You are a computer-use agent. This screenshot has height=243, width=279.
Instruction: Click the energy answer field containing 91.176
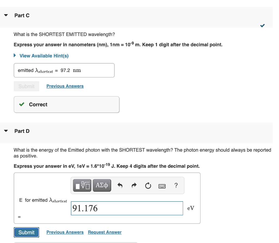[x=127, y=208]
